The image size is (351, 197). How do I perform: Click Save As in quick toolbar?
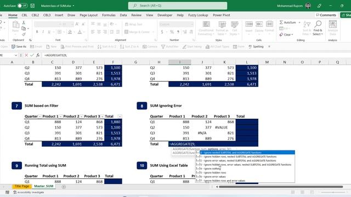click(19, 47)
